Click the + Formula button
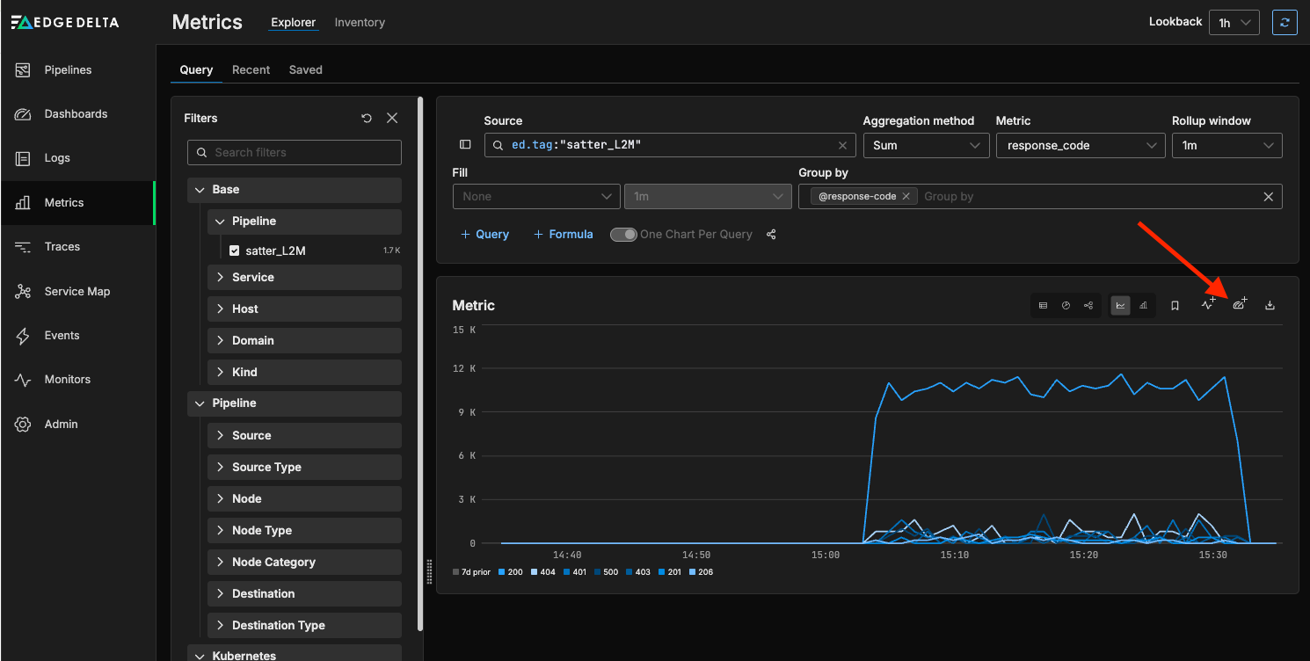 (x=563, y=235)
